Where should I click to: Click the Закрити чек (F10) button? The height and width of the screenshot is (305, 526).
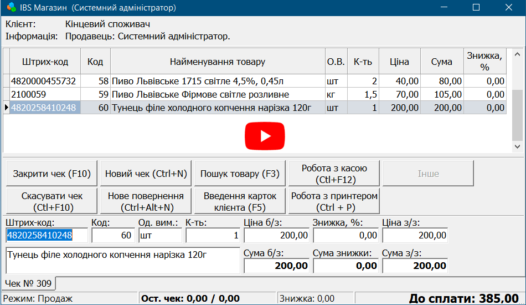coord(51,174)
